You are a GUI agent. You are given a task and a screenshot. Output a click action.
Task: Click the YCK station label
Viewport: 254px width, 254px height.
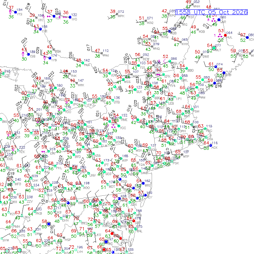pos(22,152)
